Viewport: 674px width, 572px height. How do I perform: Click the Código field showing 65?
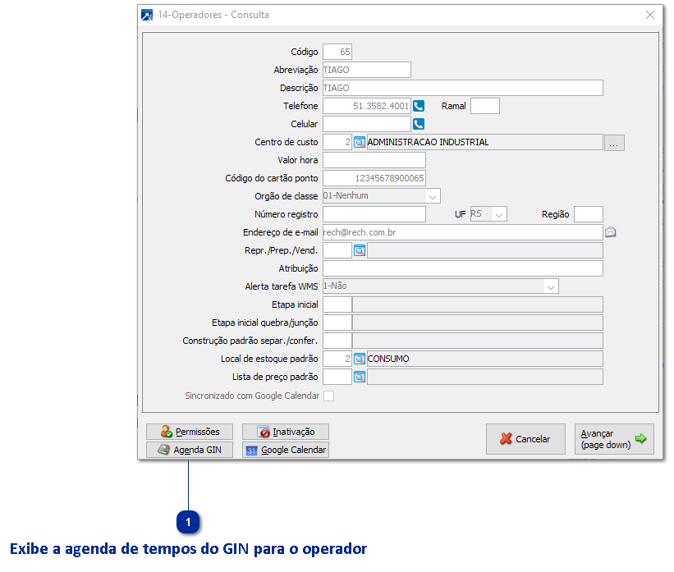(337, 52)
